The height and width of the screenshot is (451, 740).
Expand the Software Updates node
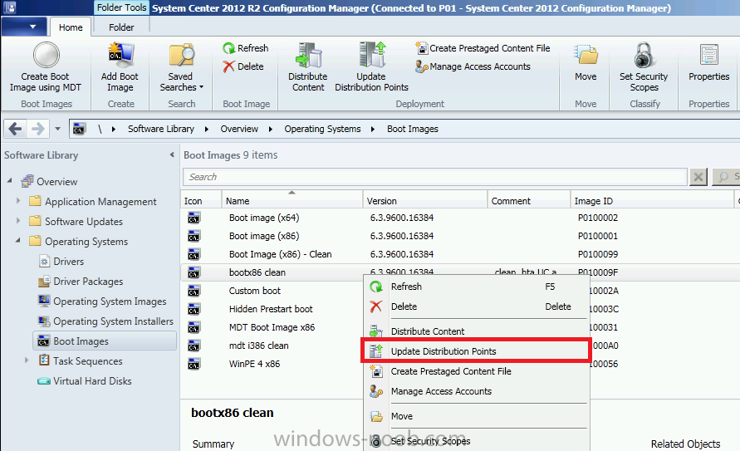tap(18, 220)
